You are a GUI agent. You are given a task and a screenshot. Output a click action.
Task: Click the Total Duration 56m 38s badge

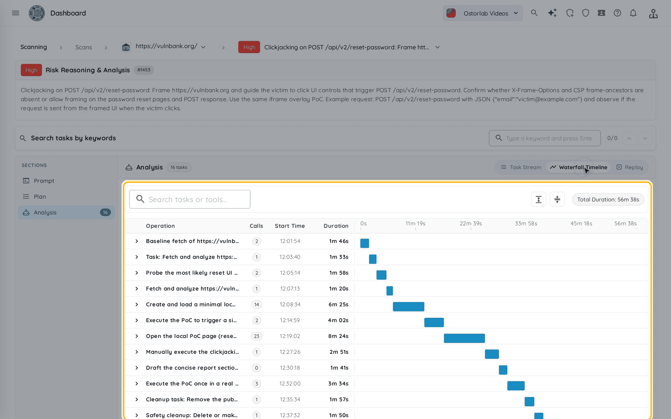pos(608,199)
